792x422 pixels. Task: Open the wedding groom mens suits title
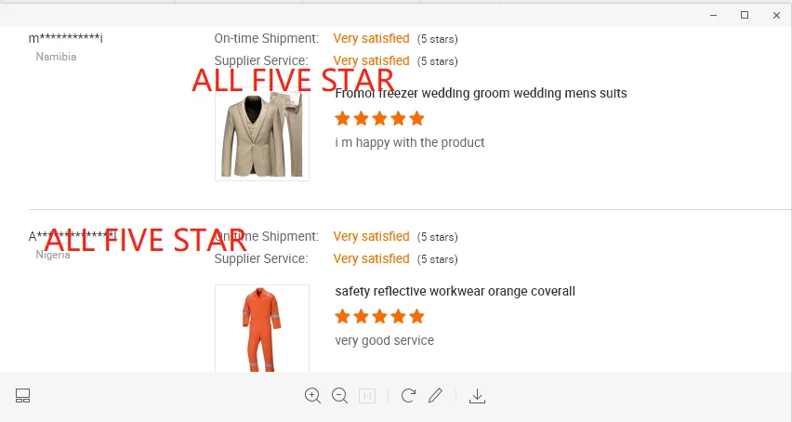[481, 93]
